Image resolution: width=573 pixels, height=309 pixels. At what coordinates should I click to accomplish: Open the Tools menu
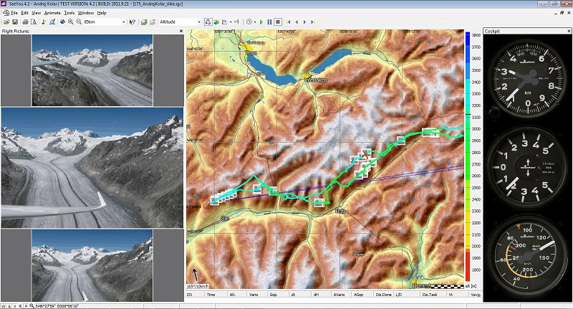click(x=69, y=13)
